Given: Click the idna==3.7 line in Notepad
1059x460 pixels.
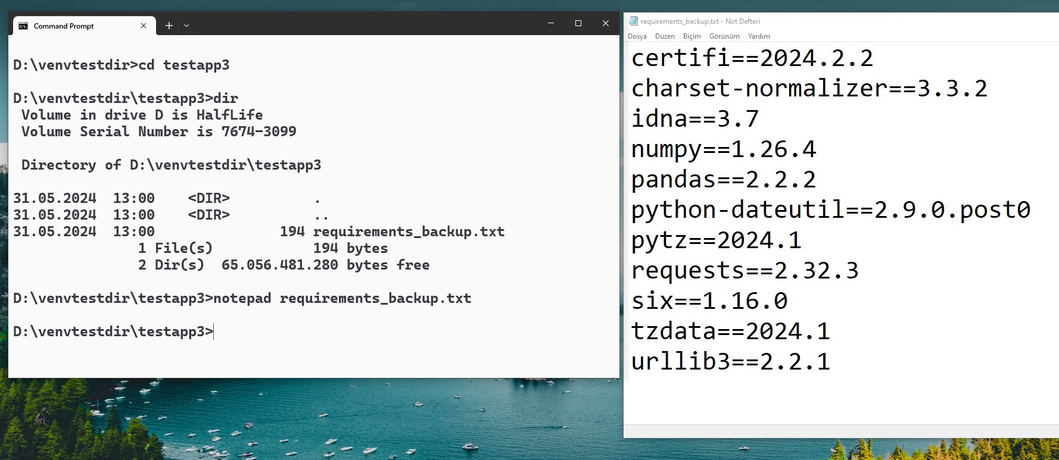Looking at the screenshot, I should pos(695,118).
